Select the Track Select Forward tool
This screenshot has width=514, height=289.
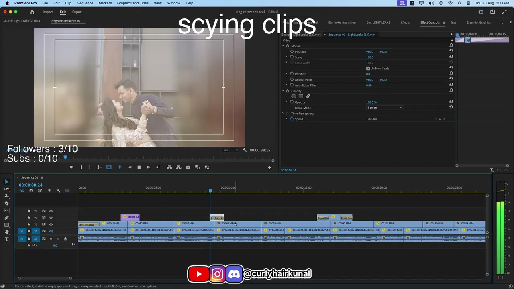pyautogui.click(x=6, y=189)
